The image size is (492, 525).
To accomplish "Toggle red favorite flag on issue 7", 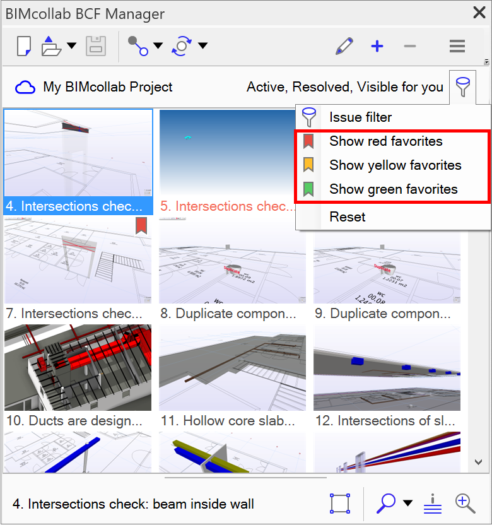I will click(x=141, y=226).
